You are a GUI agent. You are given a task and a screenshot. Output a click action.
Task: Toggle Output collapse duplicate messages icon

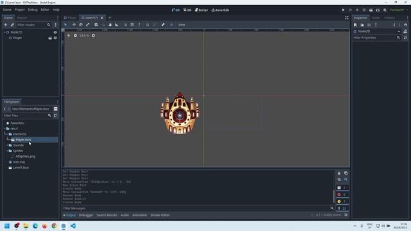pyautogui.click(x=339, y=180)
